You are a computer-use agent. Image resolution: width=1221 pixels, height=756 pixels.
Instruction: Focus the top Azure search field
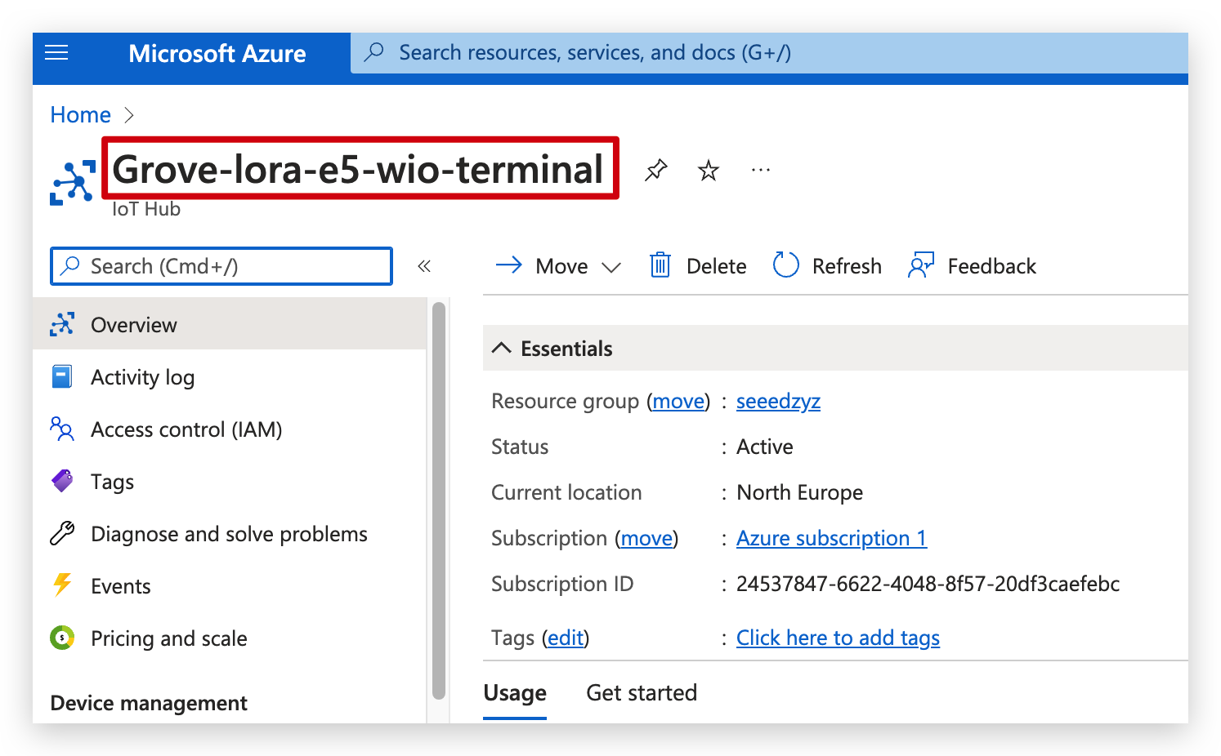pyautogui.click(x=769, y=53)
